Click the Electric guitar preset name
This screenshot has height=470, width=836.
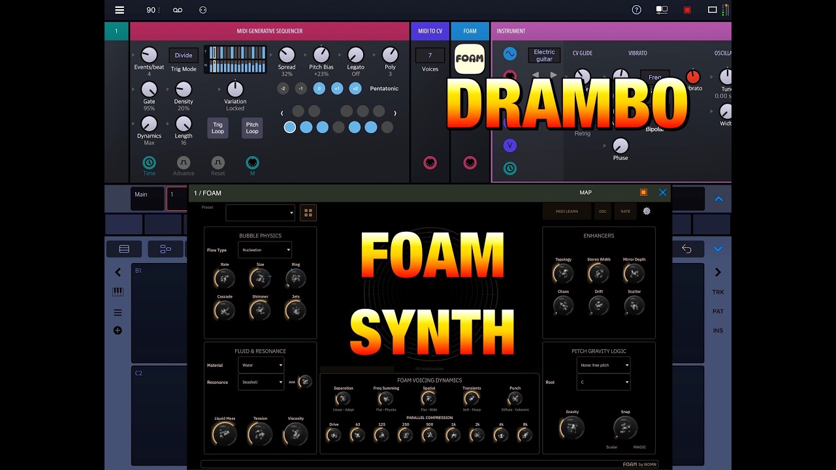click(544, 55)
